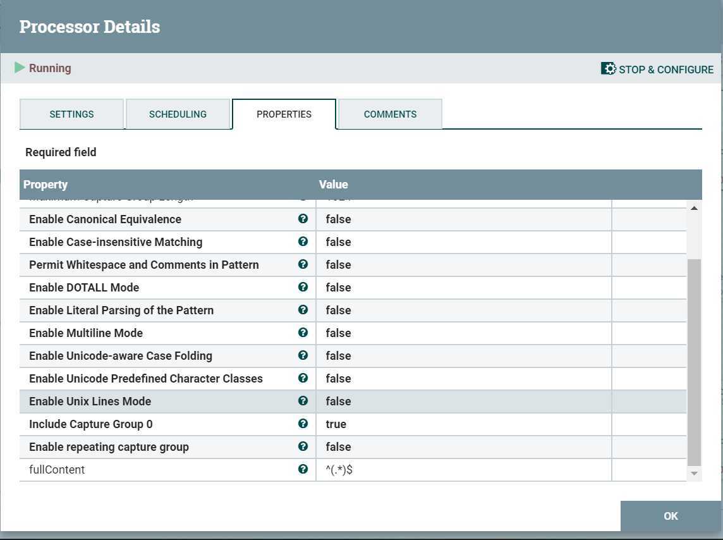Click the scrollbar up arrow
The image size is (723, 540).
(x=694, y=208)
